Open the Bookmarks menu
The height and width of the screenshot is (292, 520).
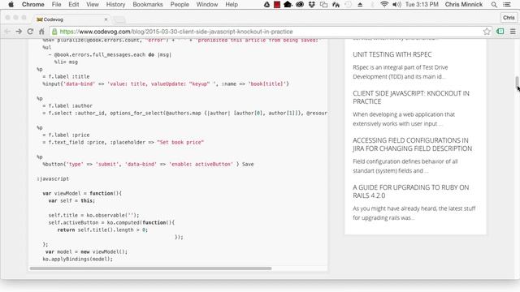[148, 4]
